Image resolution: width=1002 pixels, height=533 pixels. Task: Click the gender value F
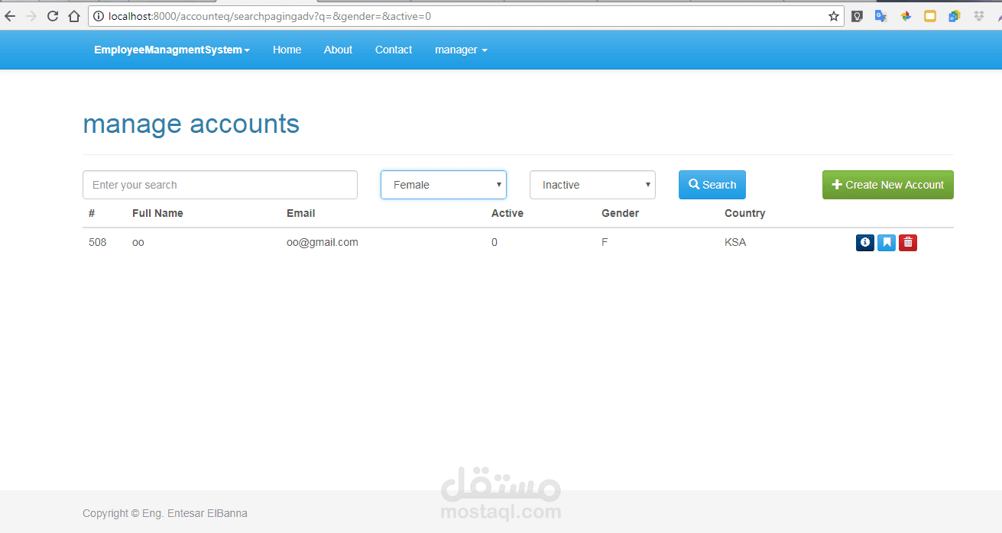tap(605, 242)
